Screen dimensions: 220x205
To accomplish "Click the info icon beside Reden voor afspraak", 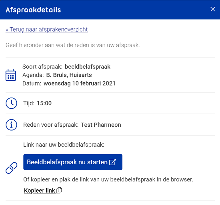I will [11, 125].
